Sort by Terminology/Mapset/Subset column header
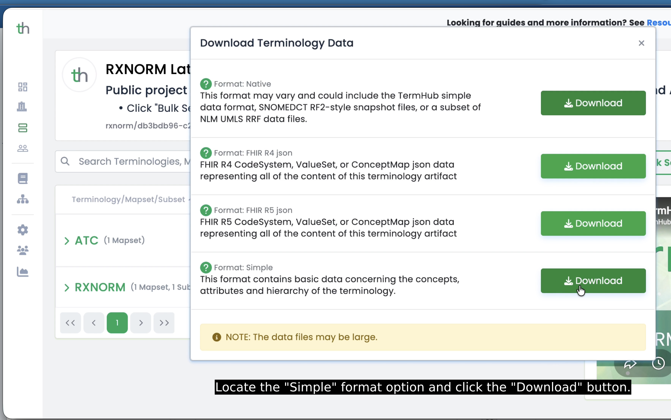671x420 pixels. [128, 199]
